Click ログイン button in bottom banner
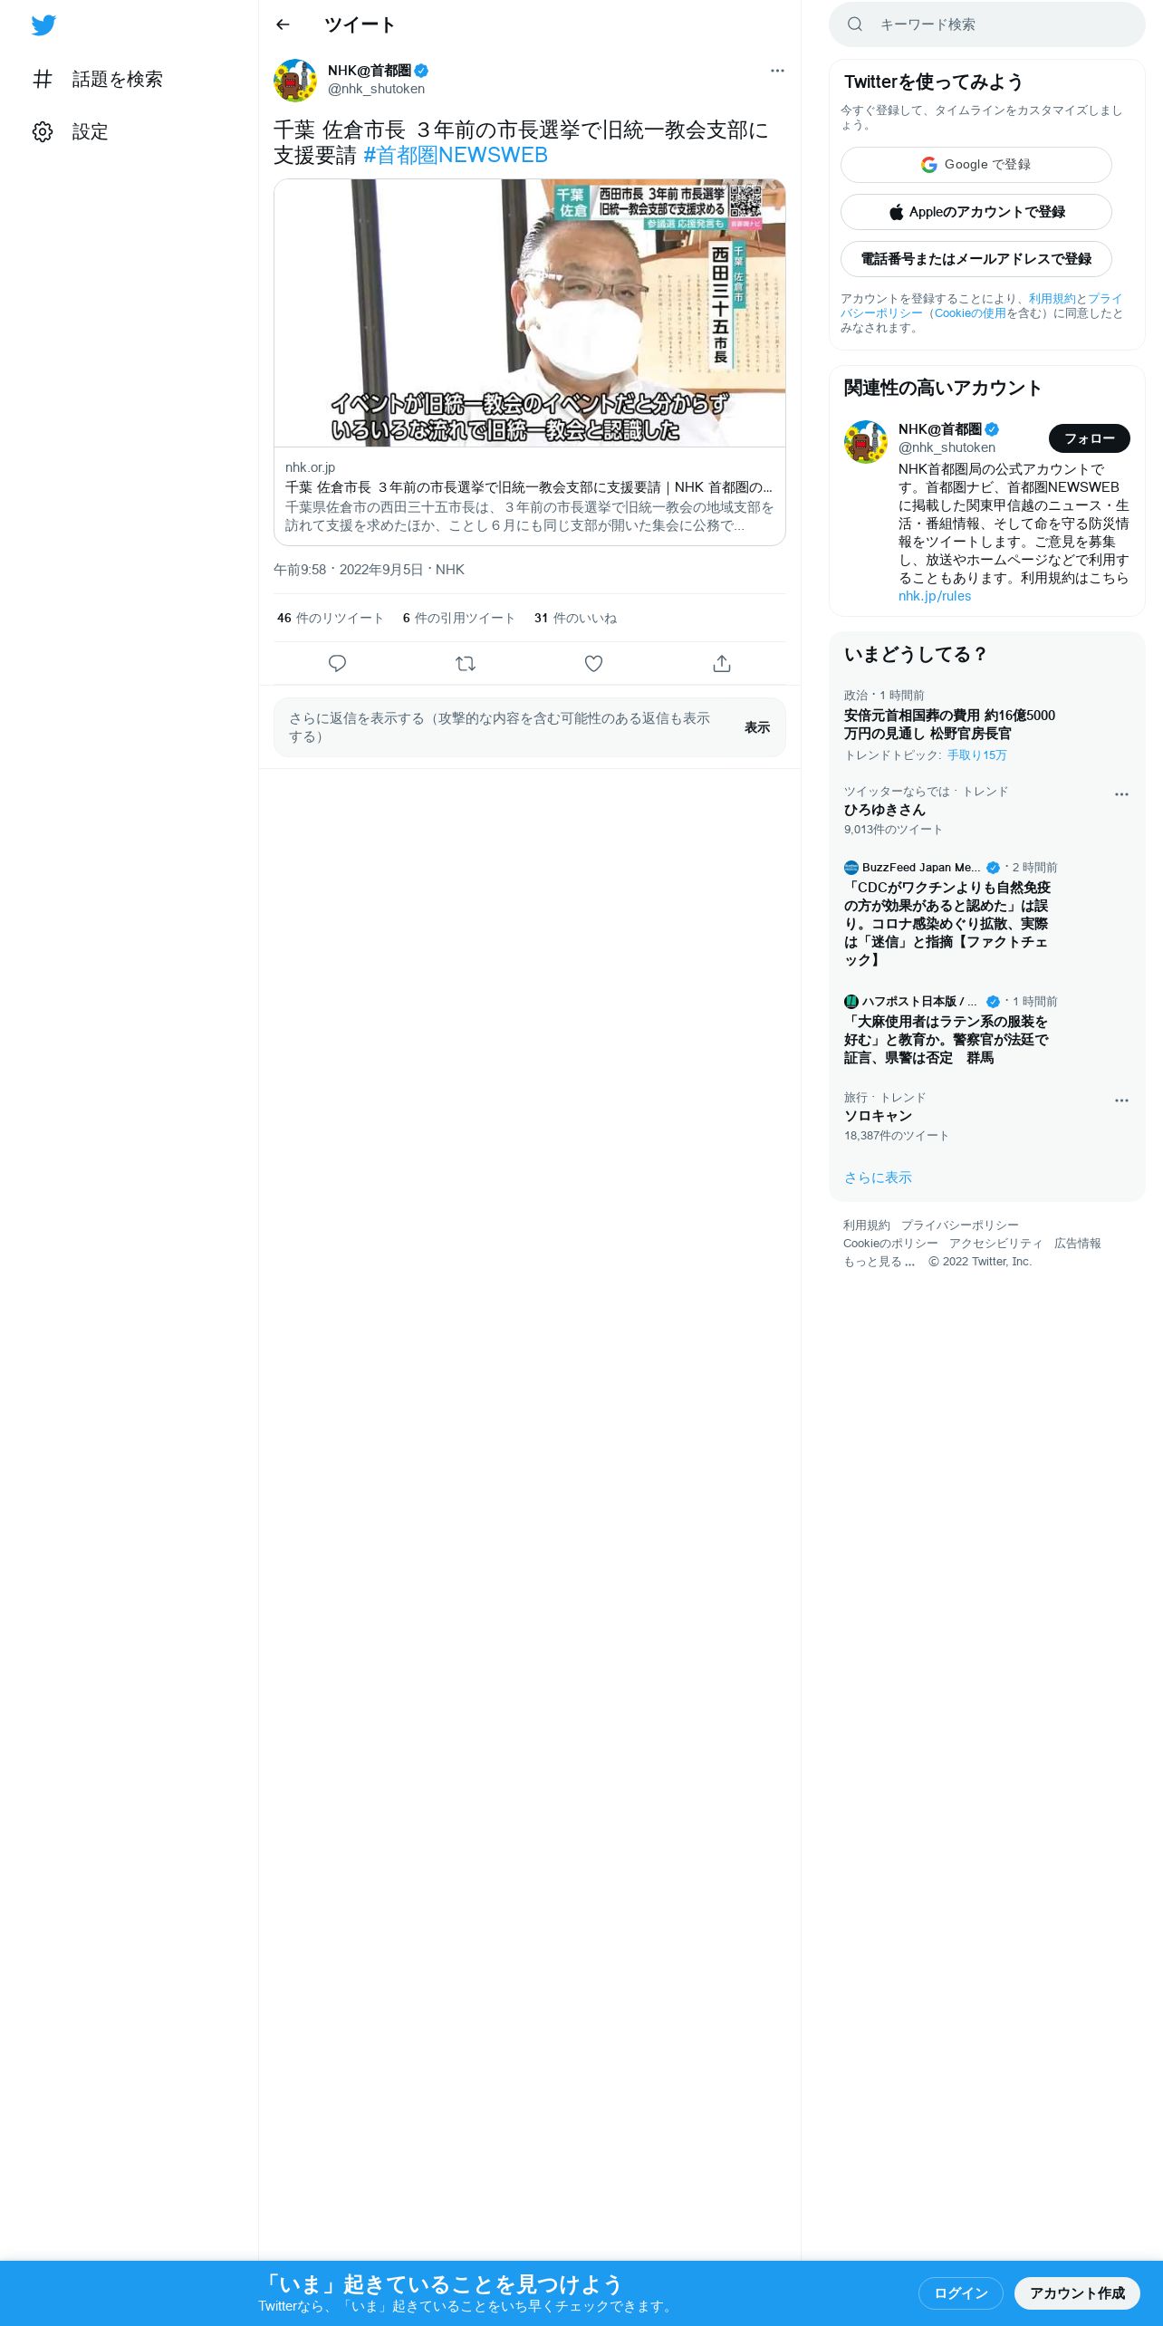Screen dimensions: 1163x2326 (x=960, y=2293)
